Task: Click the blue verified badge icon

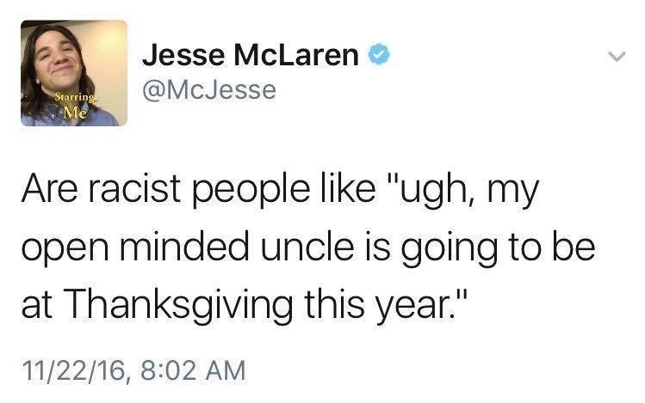Action: point(377,56)
